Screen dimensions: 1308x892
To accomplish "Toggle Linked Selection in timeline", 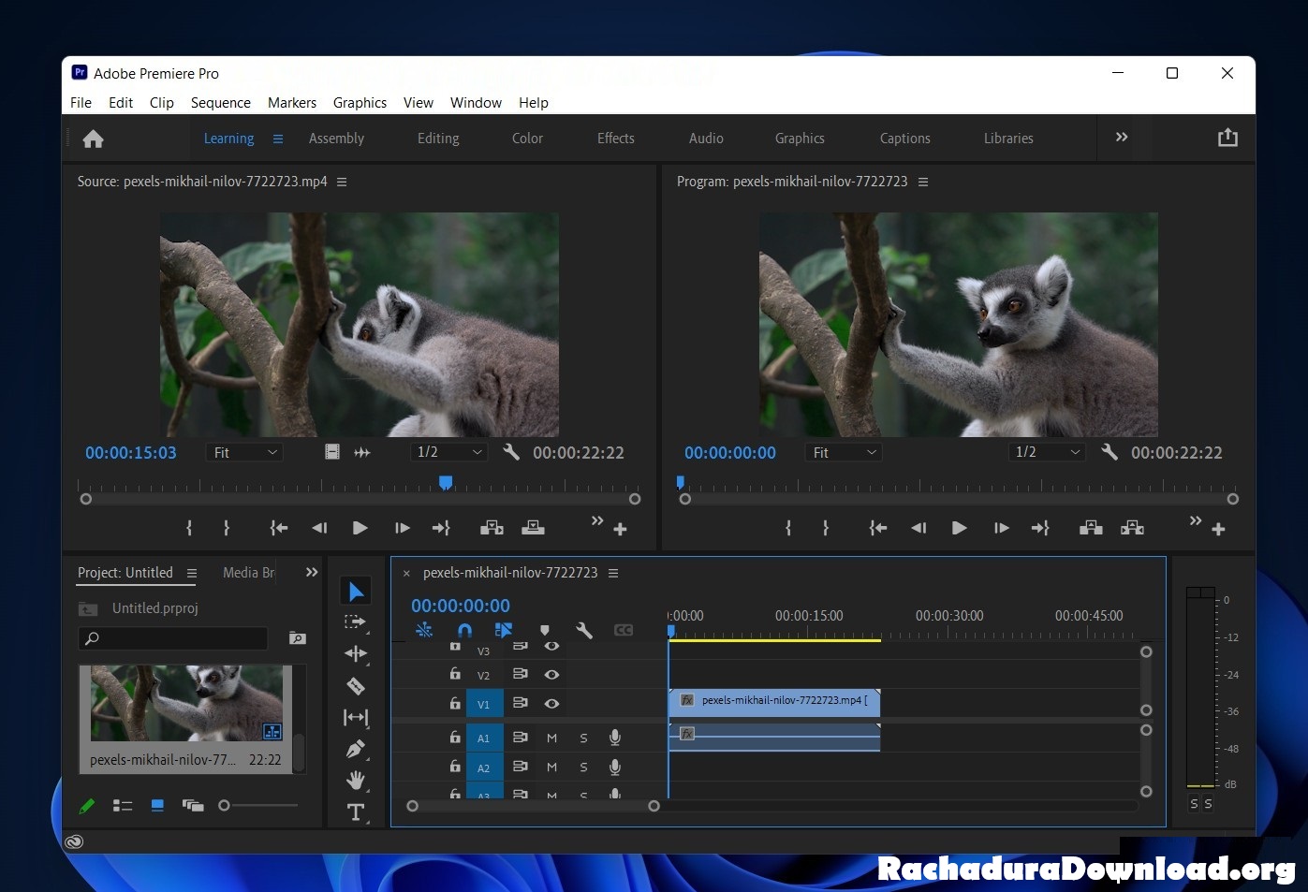I will [504, 630].
